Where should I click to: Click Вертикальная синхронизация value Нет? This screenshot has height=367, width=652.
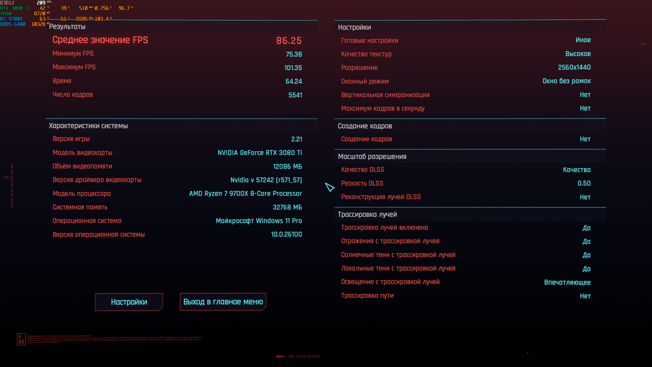coord(585,95)
